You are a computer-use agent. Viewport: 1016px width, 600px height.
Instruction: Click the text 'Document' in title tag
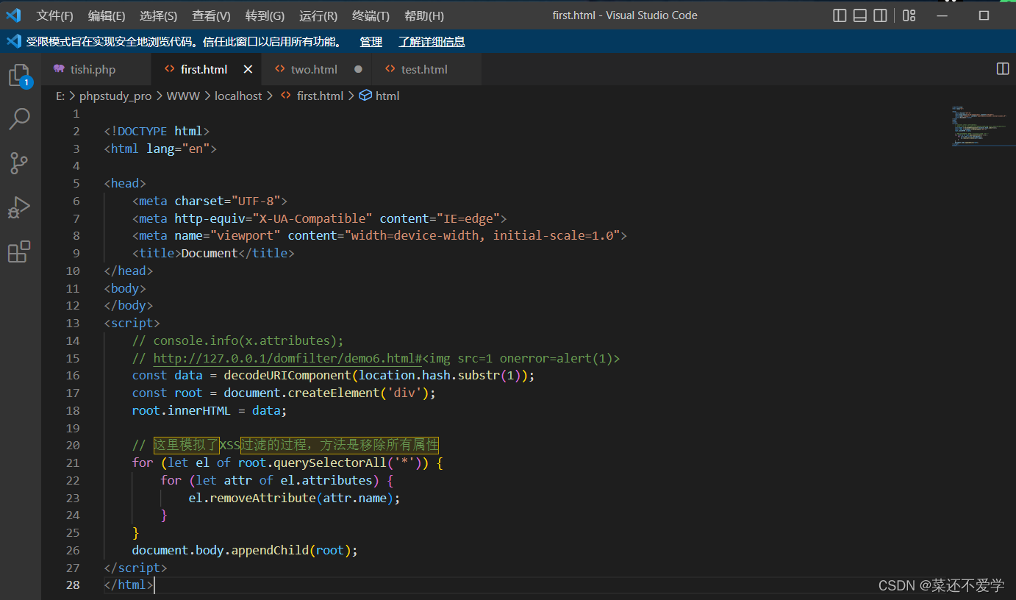tap(210, 253)
